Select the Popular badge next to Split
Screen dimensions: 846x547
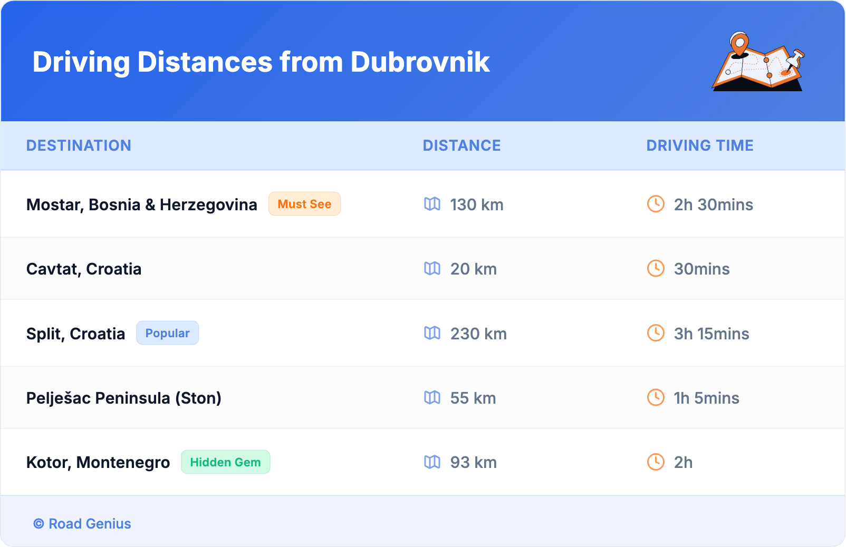167,333
